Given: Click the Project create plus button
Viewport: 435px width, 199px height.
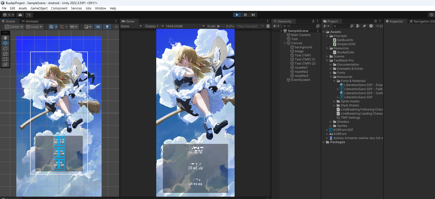Looking at the screenshot, I should [x=326, y=26].
